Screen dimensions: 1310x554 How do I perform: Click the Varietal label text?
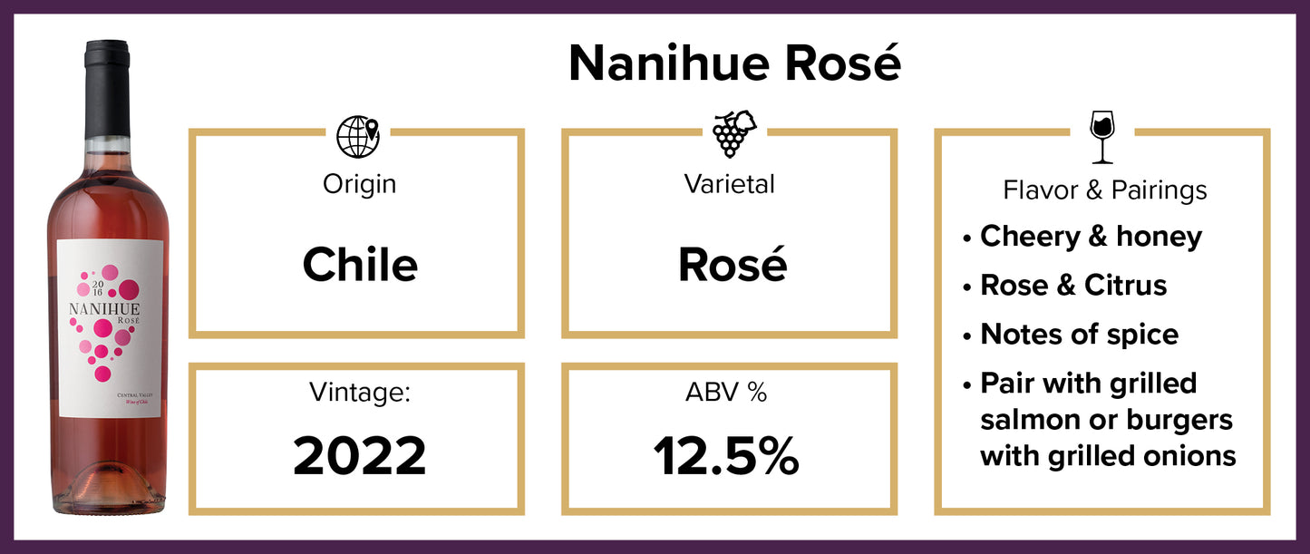click(x=729, y=184)
